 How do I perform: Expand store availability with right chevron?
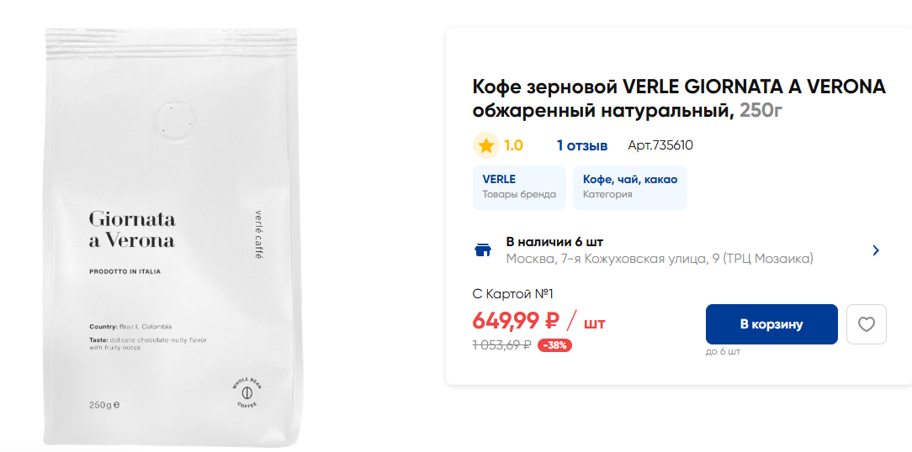[876, 250]
